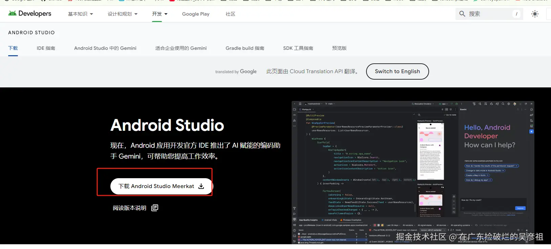Open the 预览版 tab
Viewport: 551px width, 249px height.
339,48
